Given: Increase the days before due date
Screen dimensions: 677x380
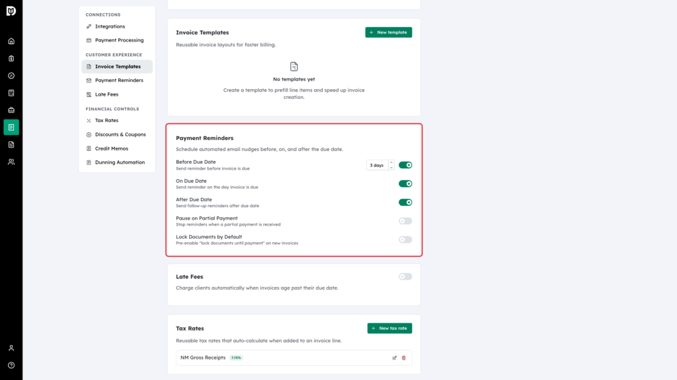Looking at the screenshot, I should 391,163.
